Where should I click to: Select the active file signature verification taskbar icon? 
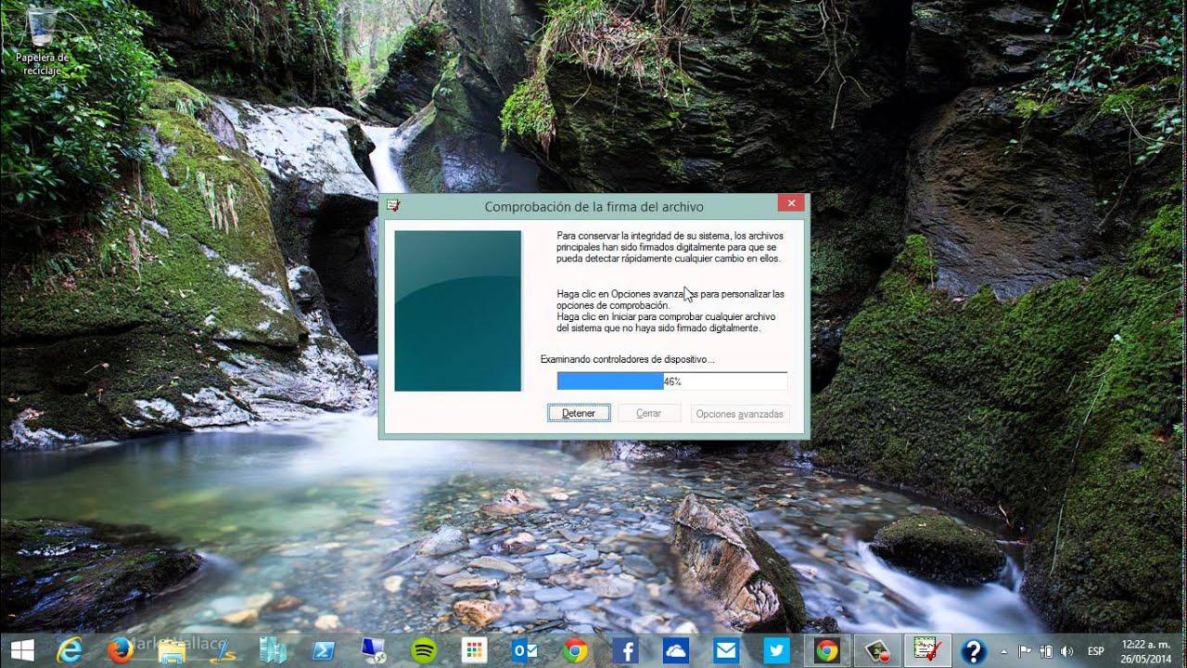point(925,649)
